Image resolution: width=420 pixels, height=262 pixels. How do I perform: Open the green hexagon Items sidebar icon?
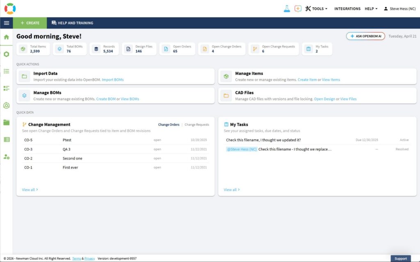(x=6, y=54)
